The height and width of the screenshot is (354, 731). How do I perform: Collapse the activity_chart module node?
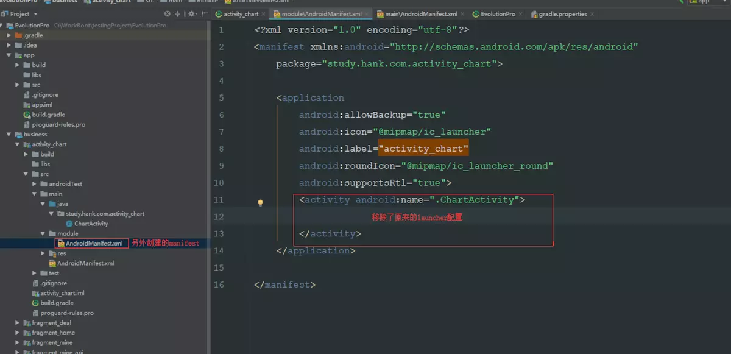[17, 144]
